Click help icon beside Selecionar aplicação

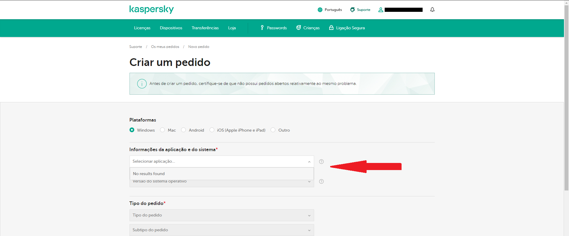point(321,161)
